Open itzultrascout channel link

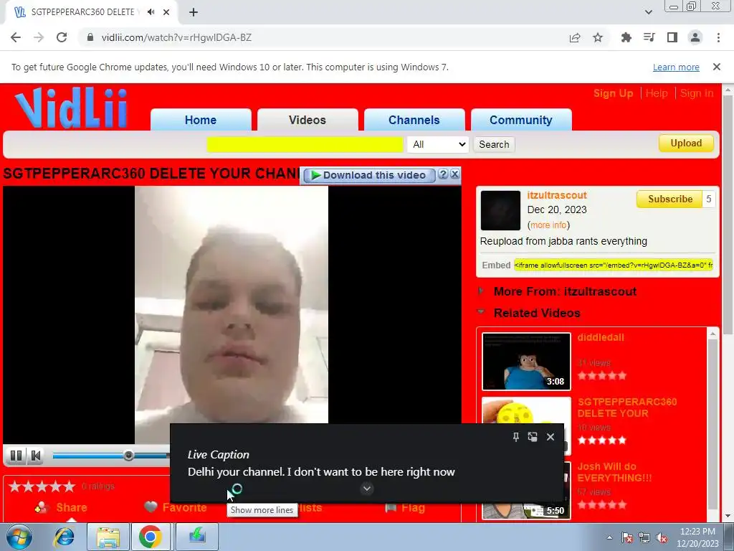[x=556, y=195]
